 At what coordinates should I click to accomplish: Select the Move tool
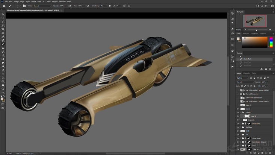tap(3, 14)
